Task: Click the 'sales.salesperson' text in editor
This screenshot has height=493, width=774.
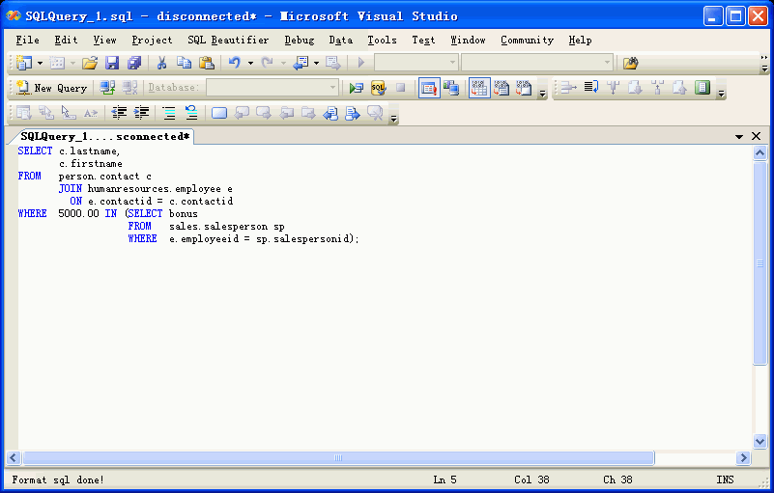Action: (218, 227)
